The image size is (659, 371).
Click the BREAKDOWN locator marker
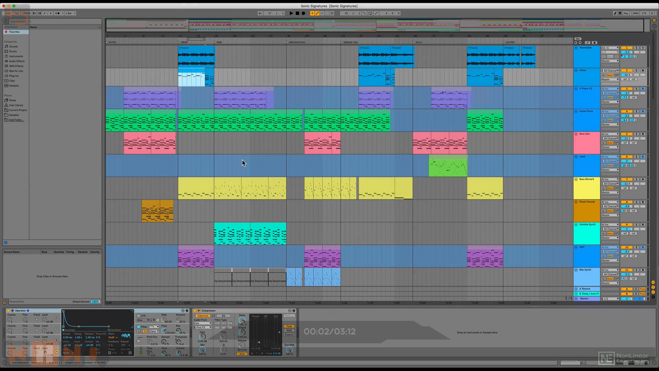[x=296, y=42]
